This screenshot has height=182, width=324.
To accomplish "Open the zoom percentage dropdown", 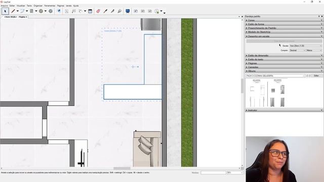I will coord(235,172).
